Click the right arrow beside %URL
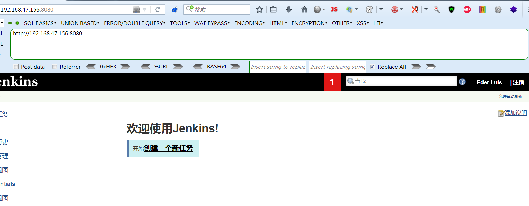The image size is (529, 206). click(178, 67)
